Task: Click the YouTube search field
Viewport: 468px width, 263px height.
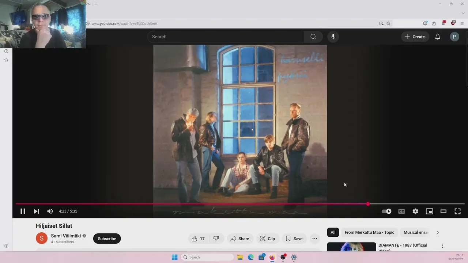Action: [226, 37]
